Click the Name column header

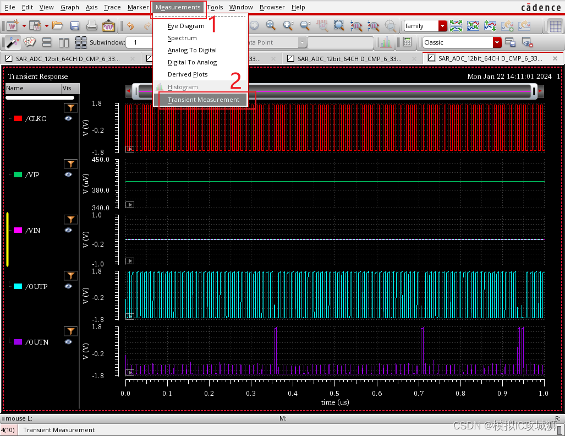coord(33,88)
